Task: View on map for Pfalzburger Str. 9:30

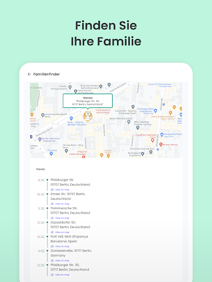Action: point(62,189)
